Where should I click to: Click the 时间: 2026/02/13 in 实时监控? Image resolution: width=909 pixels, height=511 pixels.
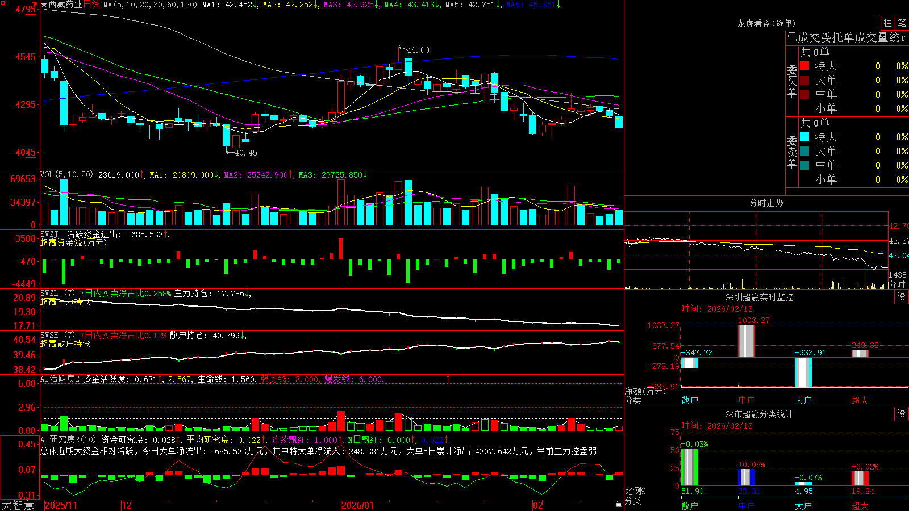[717, 309]
